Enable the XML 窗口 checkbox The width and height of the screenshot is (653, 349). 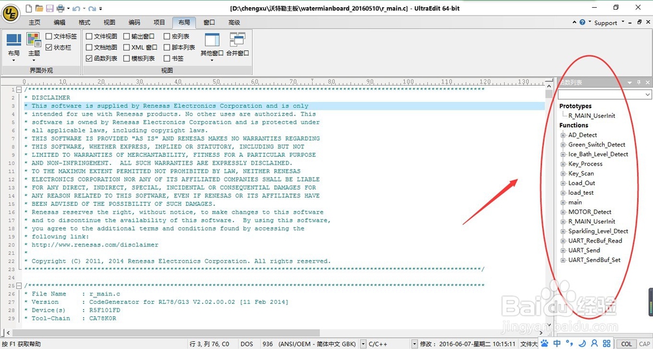click(x=127, y=47)
